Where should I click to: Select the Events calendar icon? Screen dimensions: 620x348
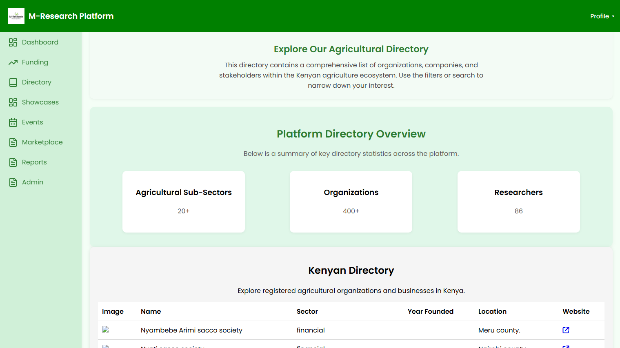pyautogui.click(x=12, y=122)
